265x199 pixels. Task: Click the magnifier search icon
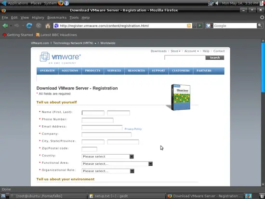(x=260, y=26)
